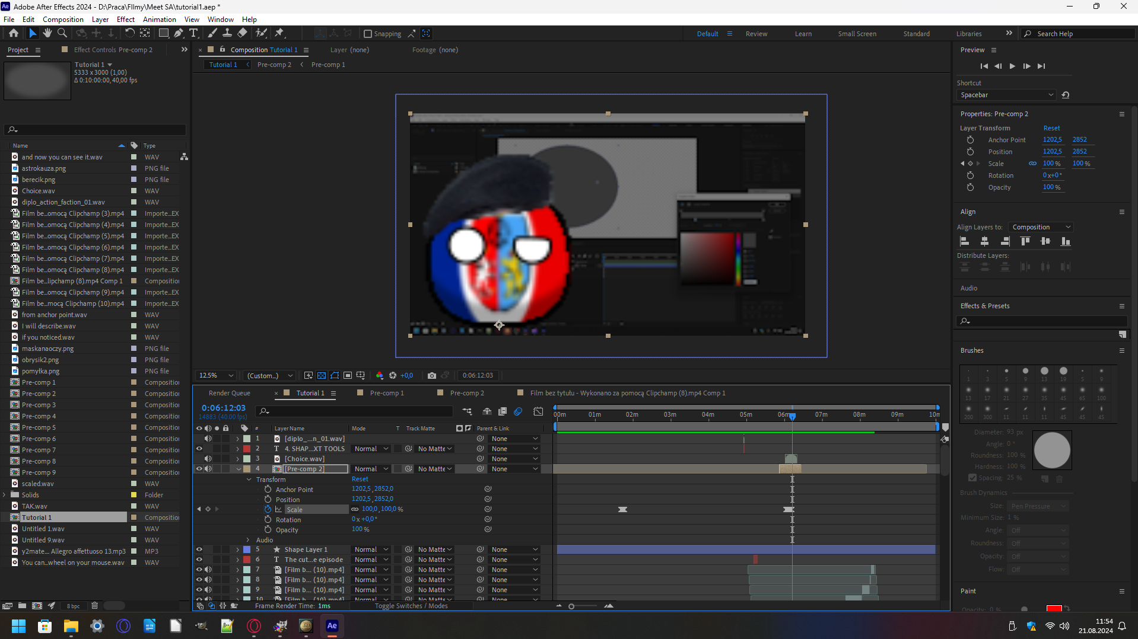Select the Eraser tool
The height and width of the screenshot is (639, 1138).
(243, 33)
